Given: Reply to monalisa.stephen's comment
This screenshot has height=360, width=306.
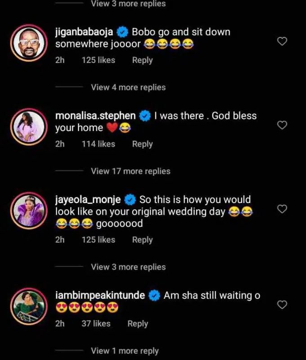Looking at the screenshot, I should point(142,144).
